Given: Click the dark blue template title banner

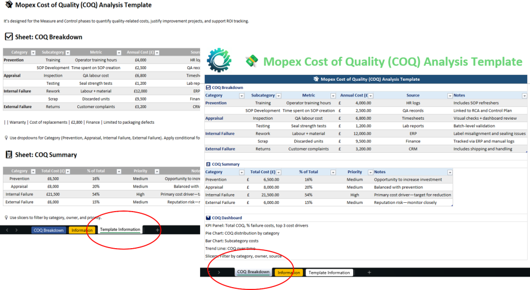Looking at the screenshot, I should click(366, 79).
